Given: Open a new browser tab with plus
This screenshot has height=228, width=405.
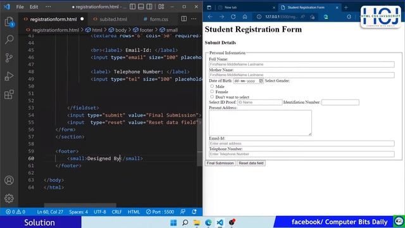Looking at the screenshot, I should pos(346,8).
